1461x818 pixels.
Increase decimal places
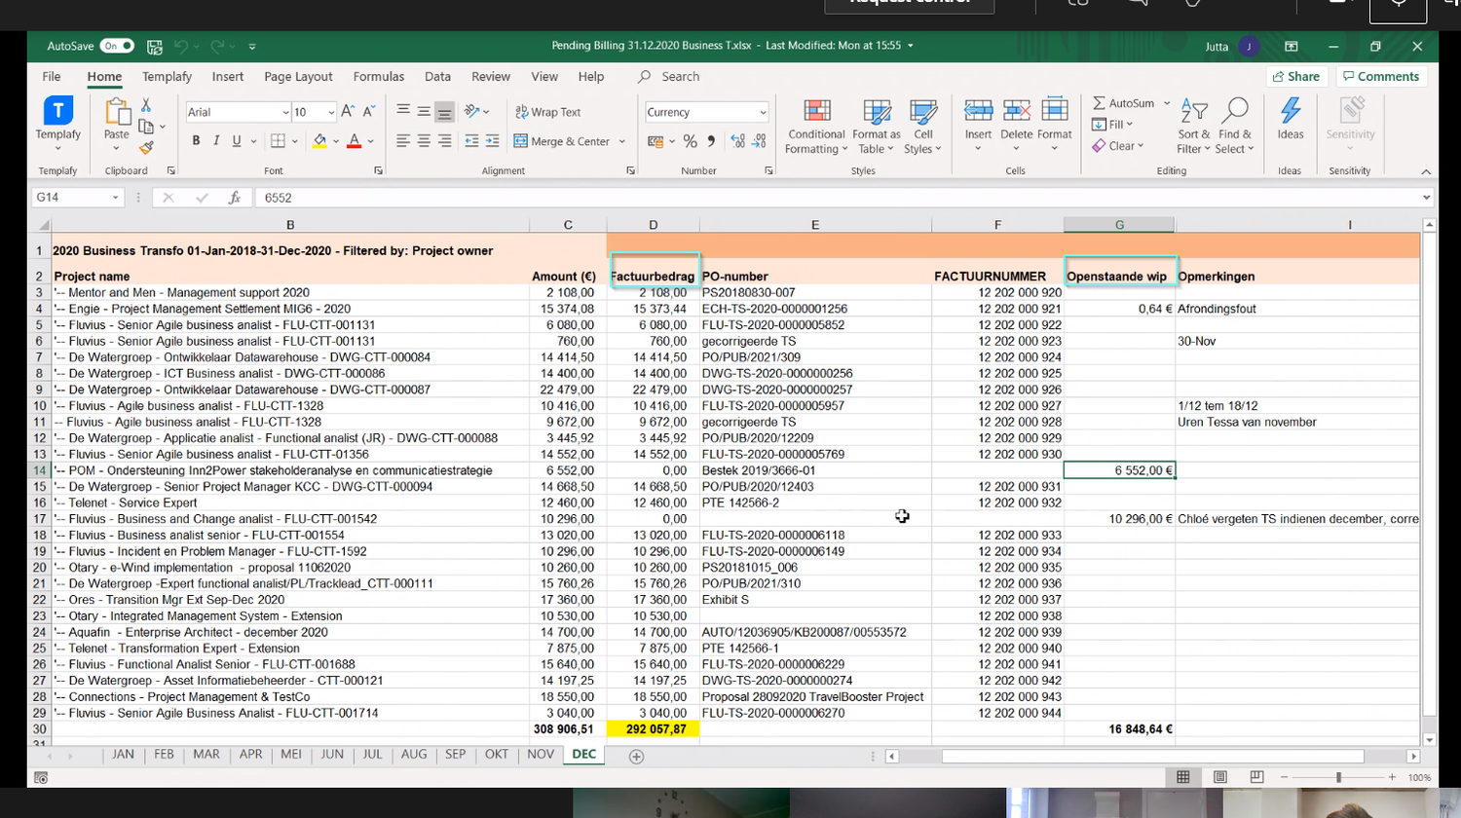738,141
